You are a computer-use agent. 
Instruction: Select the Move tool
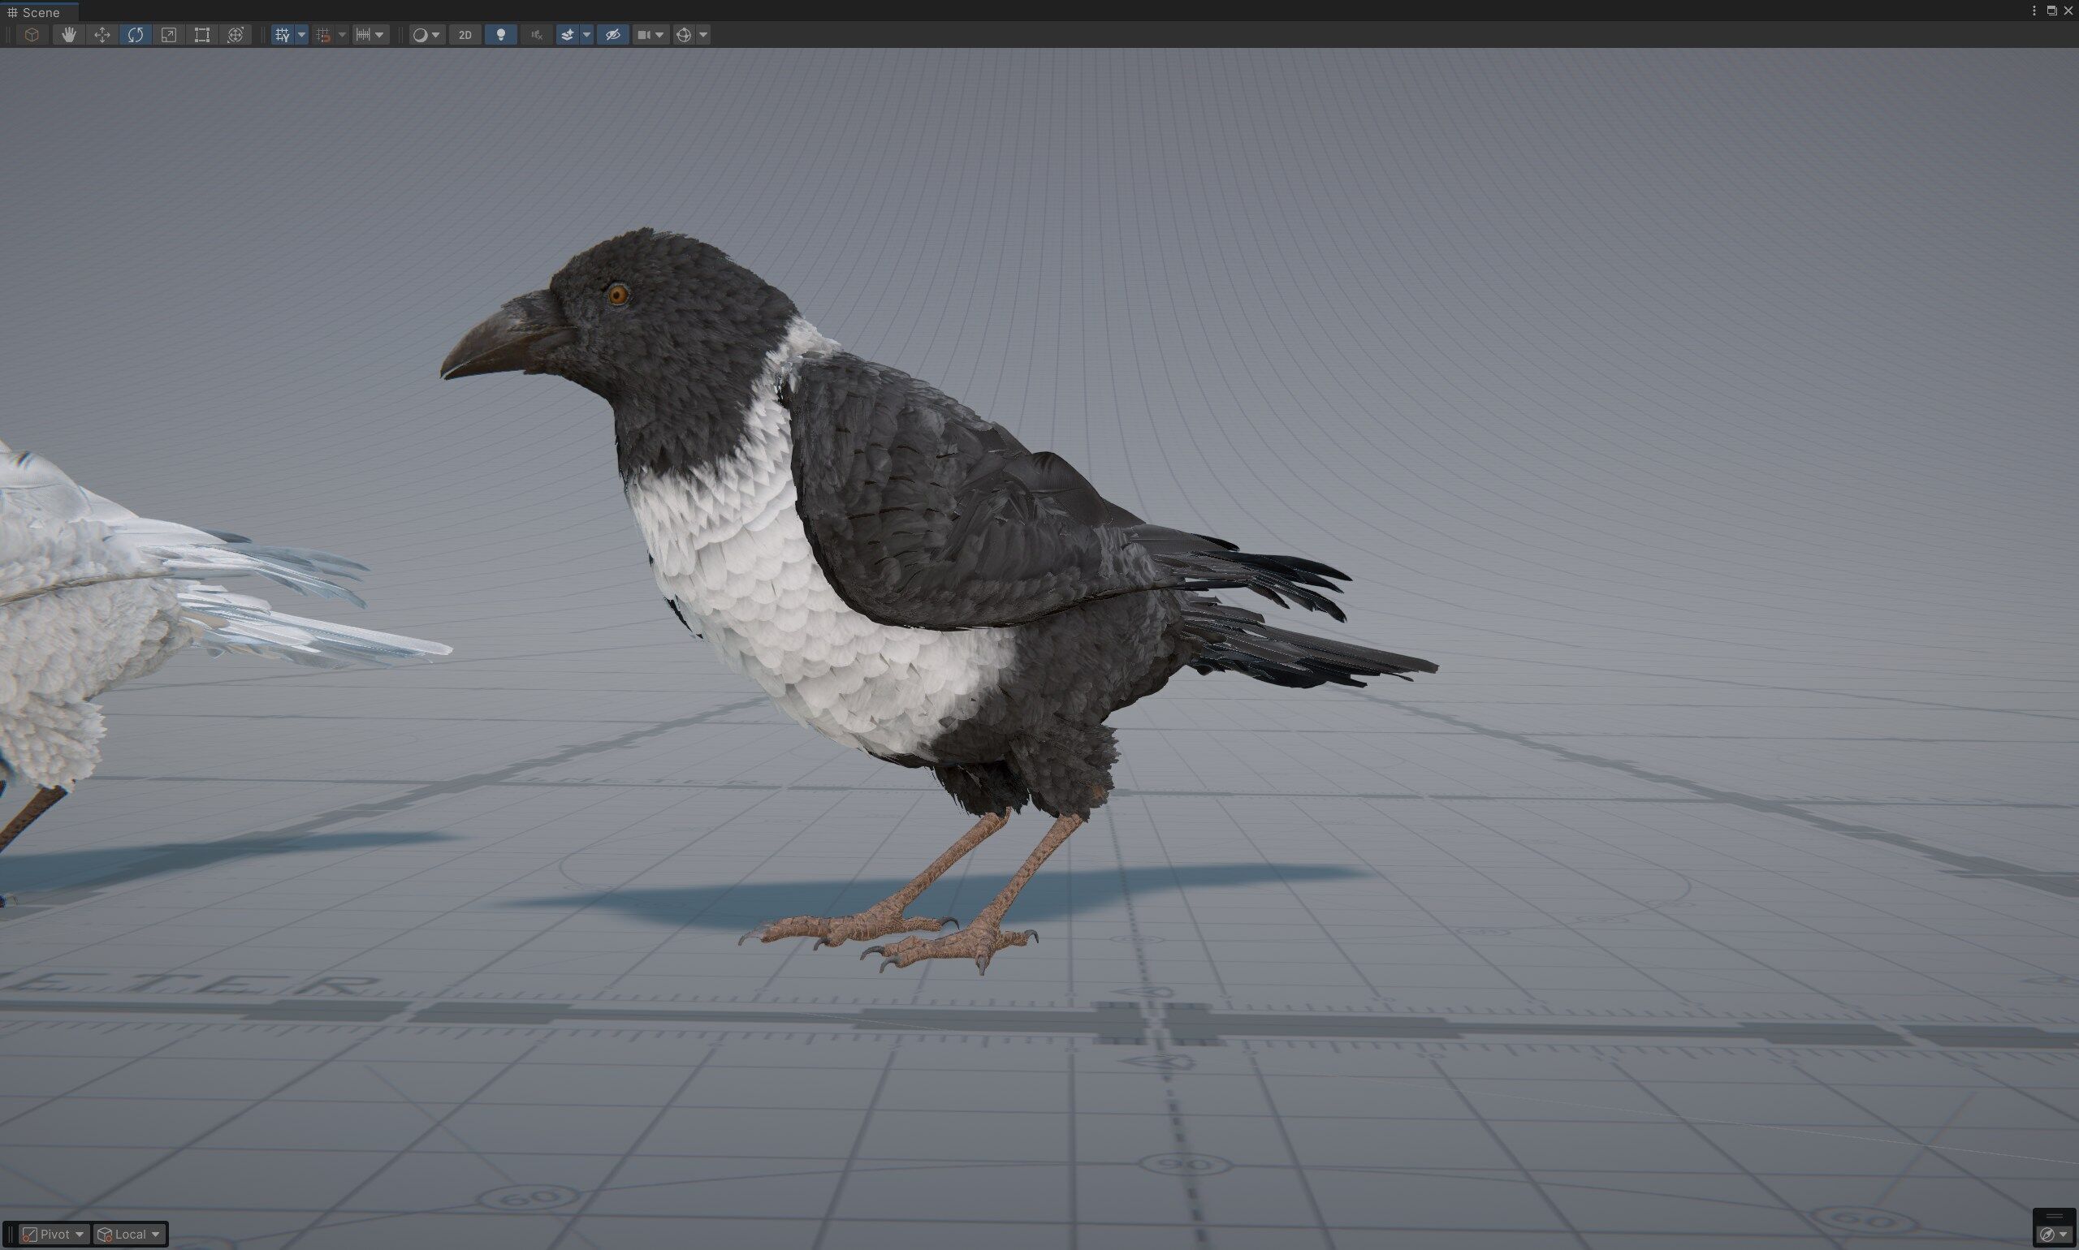point(102,35)
